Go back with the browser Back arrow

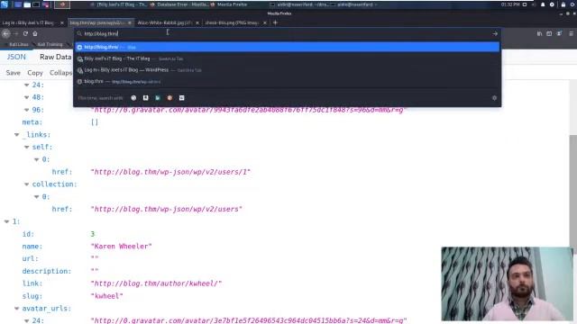click(x=6, y=33)
